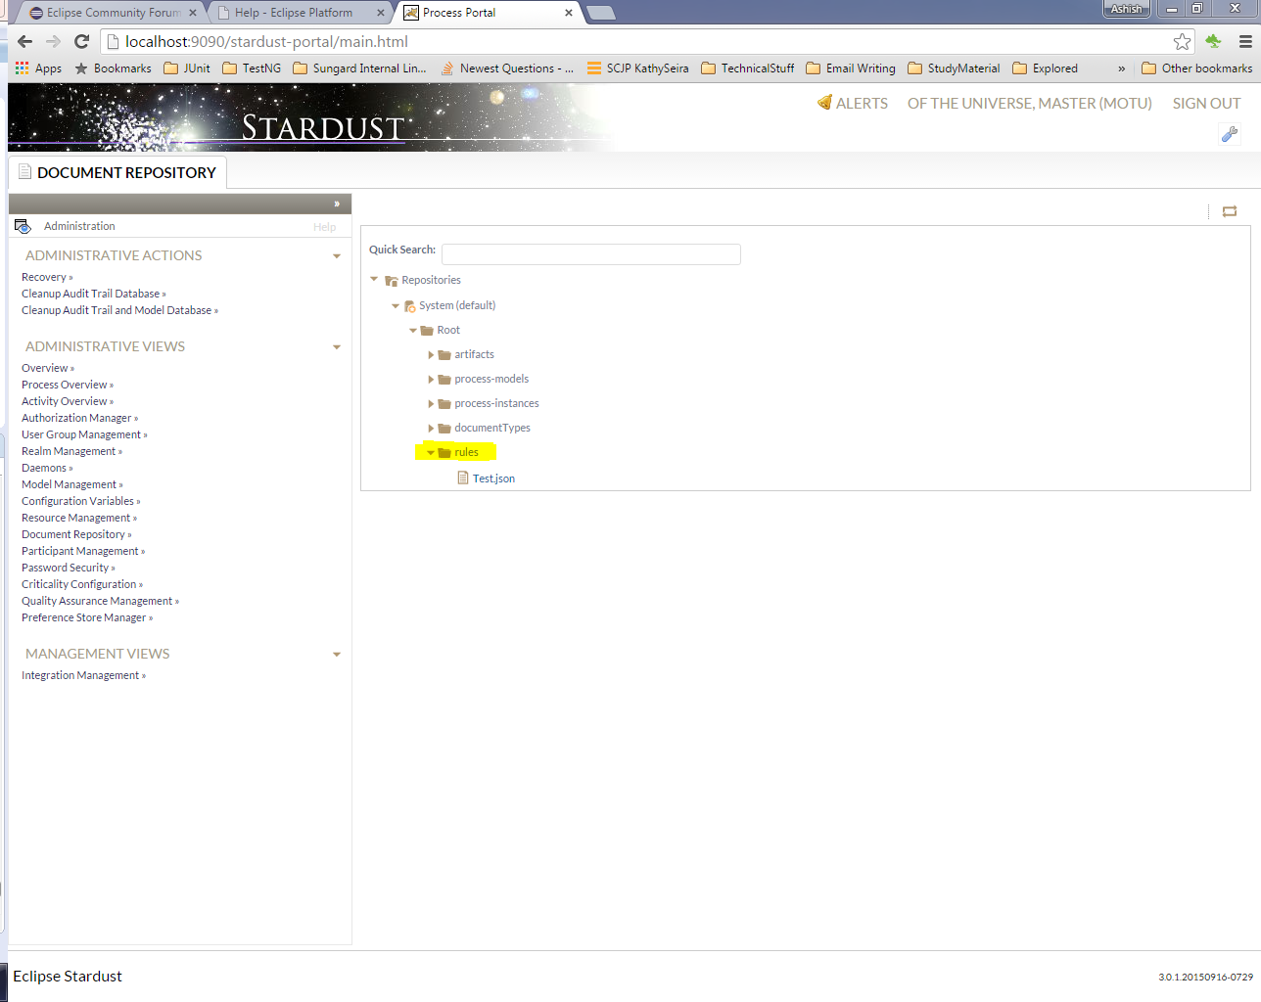The width and height of the screenshot is (1261, 1002).
Task: Click the Apps grid icon in bookmarks bar
Action: pyautogui.click(x=22, y=68)
